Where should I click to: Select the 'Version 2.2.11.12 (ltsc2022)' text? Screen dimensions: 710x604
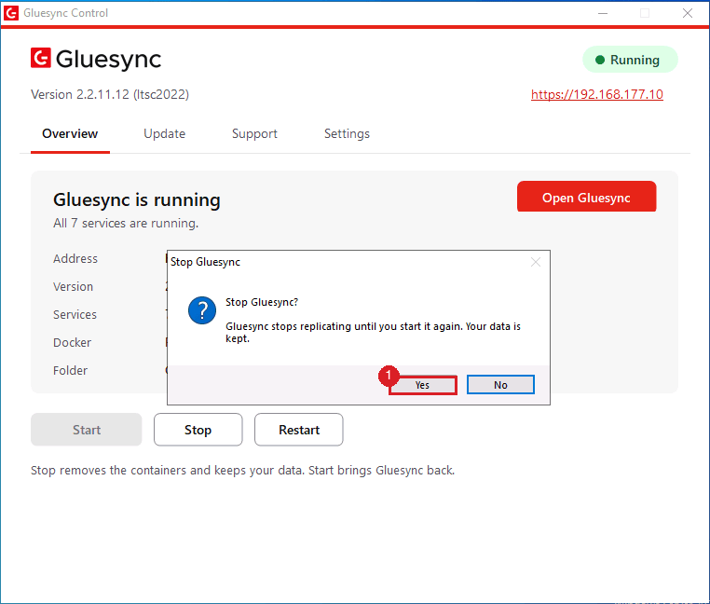[110, 94]
